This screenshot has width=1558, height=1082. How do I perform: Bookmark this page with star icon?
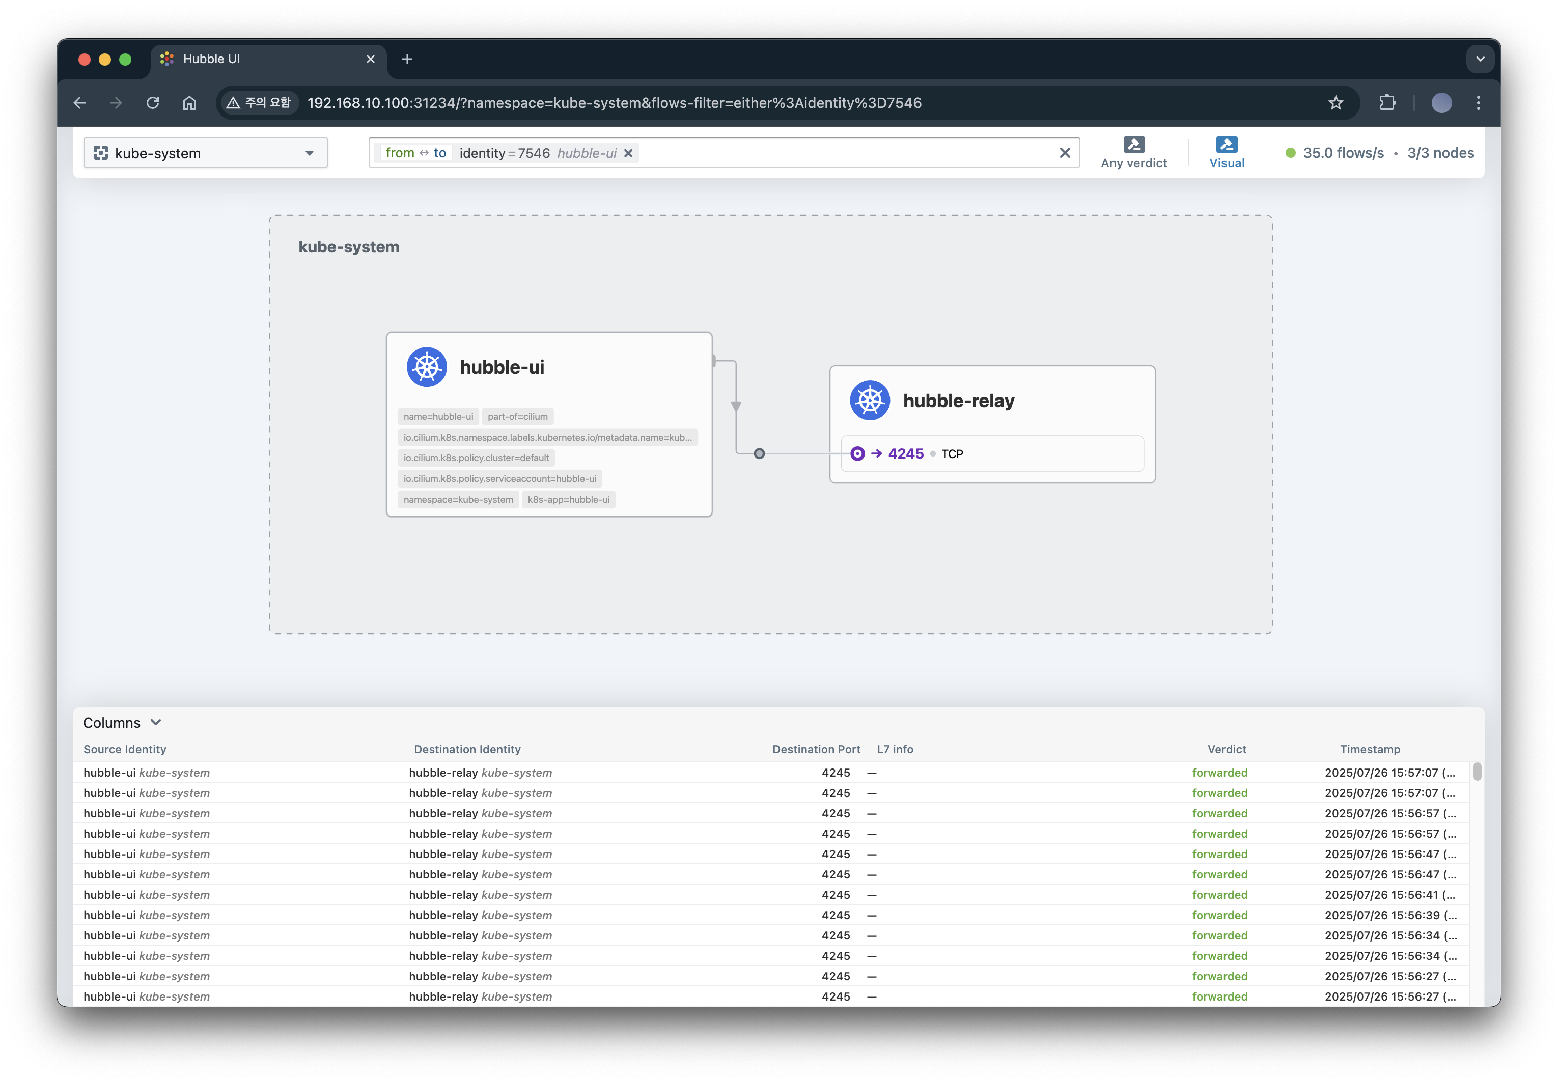pos(1336,103)
